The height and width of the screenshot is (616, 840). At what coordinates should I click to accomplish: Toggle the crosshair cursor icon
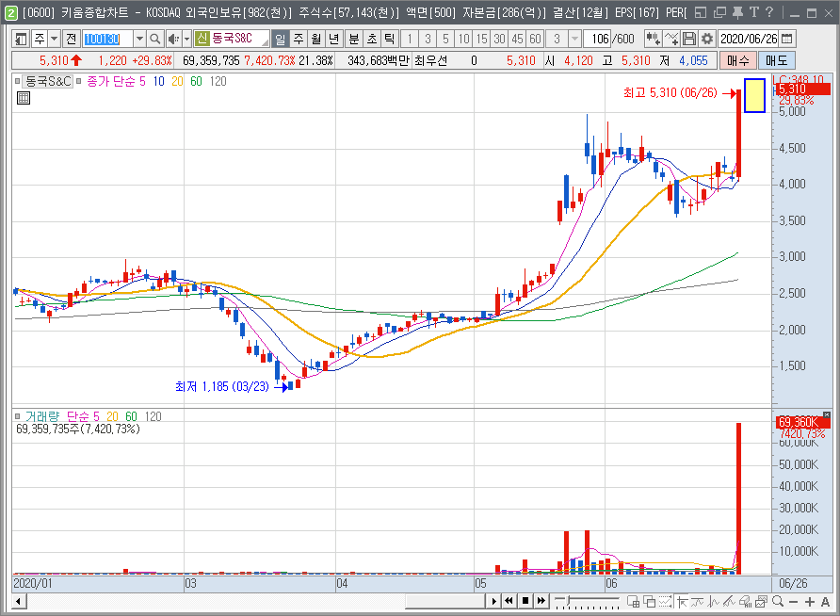pos(682,602)
